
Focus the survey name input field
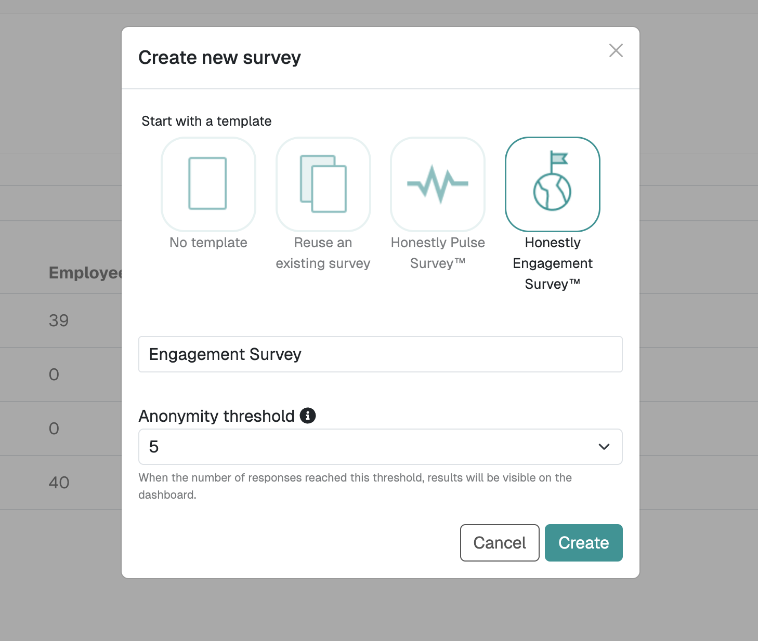(x=380, y=354)
